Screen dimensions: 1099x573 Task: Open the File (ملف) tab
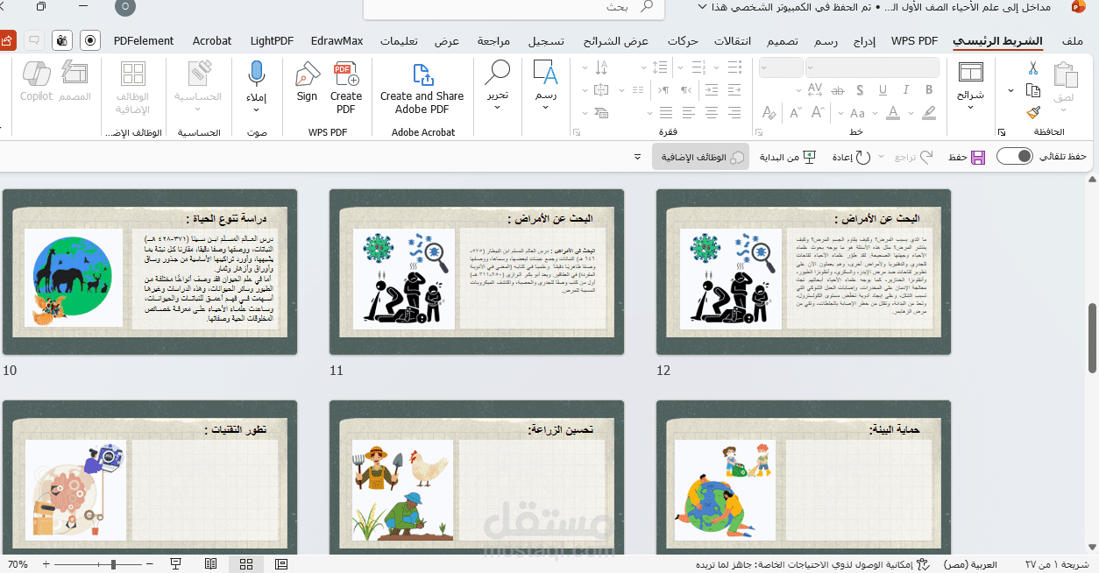point(1073,41)
